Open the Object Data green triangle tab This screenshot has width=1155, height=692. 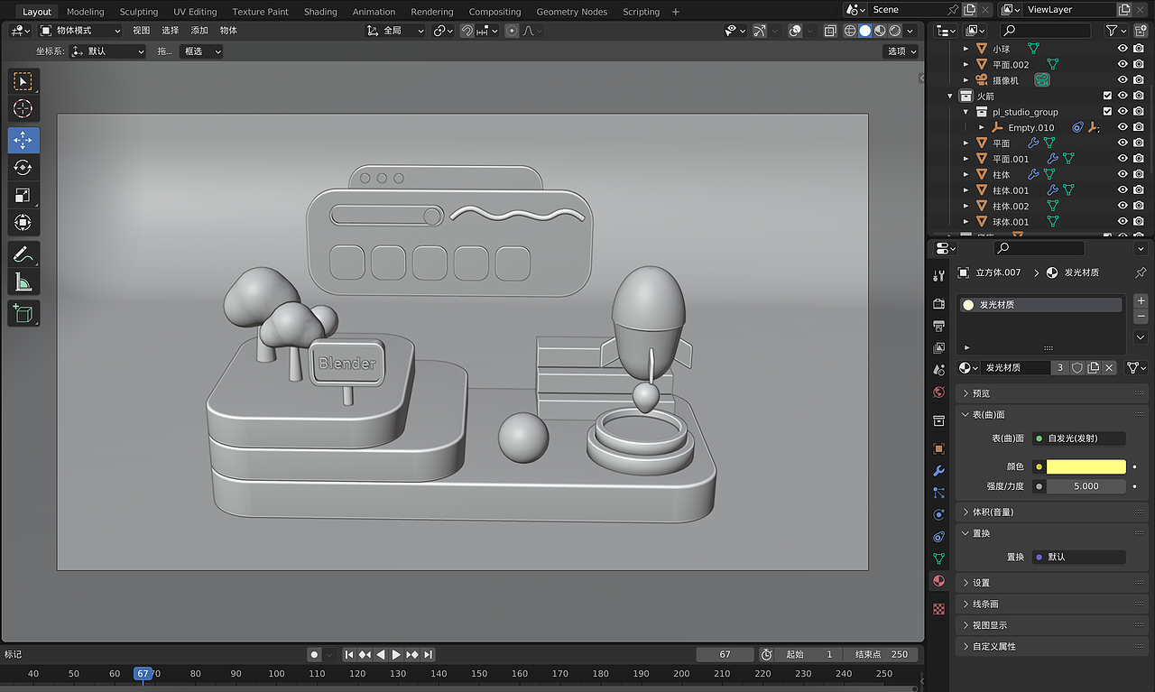coord(939,558)
